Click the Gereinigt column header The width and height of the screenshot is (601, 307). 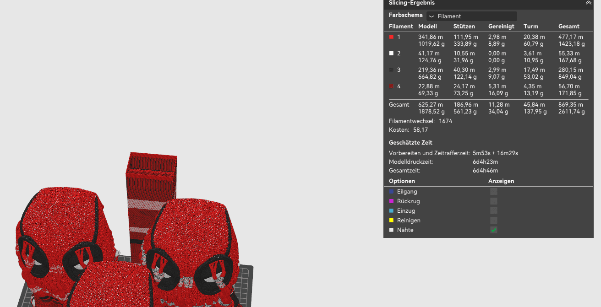[x=501, y=27]
